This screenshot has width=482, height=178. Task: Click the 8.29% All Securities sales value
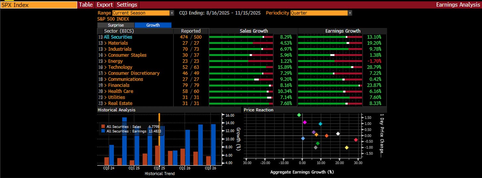pos(286,37)
